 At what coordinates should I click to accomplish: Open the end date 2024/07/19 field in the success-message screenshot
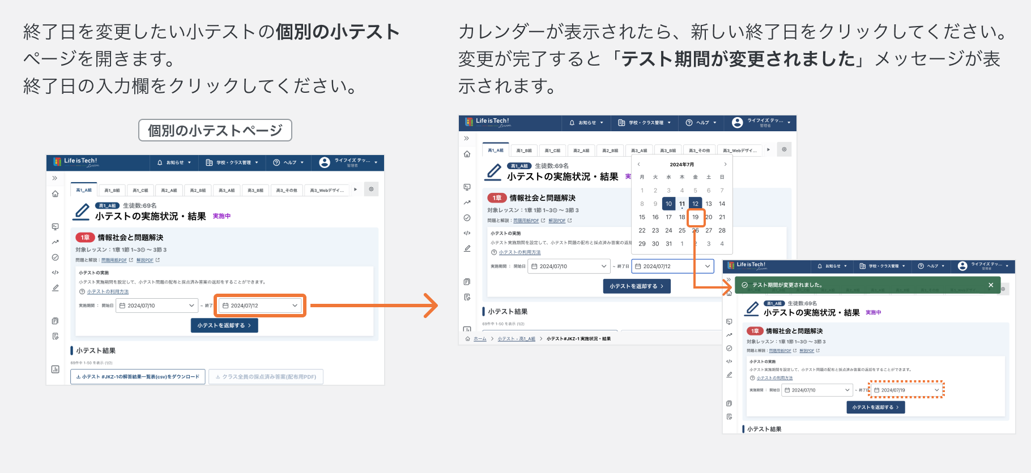tap(906, 390)
